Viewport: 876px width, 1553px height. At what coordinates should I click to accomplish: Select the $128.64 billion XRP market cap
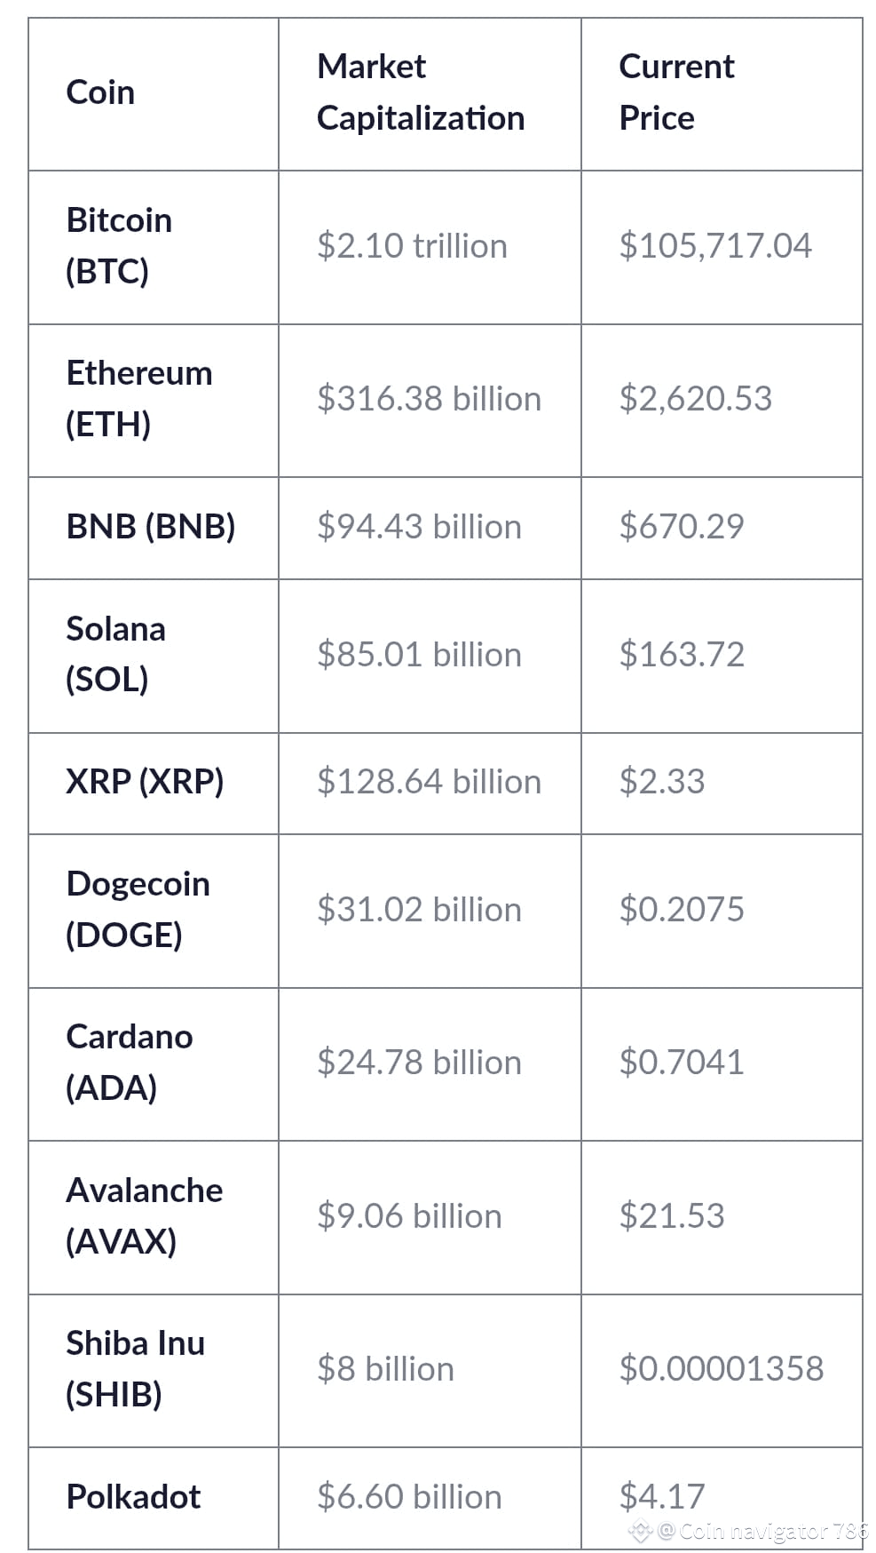pos(429,782)
